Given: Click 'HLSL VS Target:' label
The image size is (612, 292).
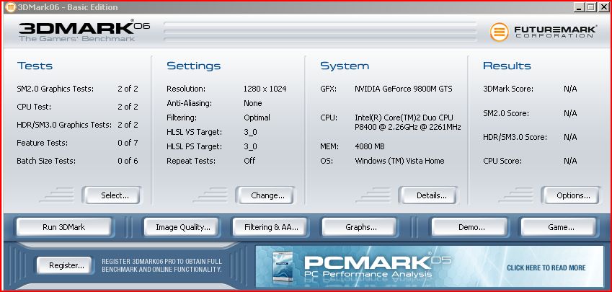Looking at the screenshot, I should (194, 133).
